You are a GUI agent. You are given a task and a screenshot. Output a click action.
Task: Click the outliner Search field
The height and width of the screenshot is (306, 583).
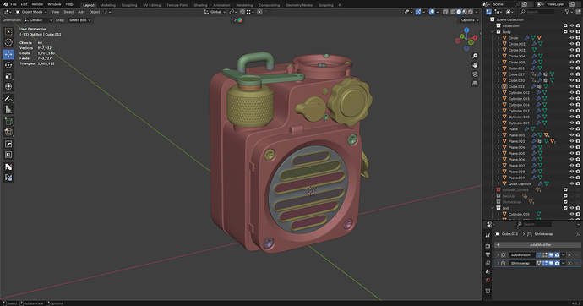click(538, 12)
